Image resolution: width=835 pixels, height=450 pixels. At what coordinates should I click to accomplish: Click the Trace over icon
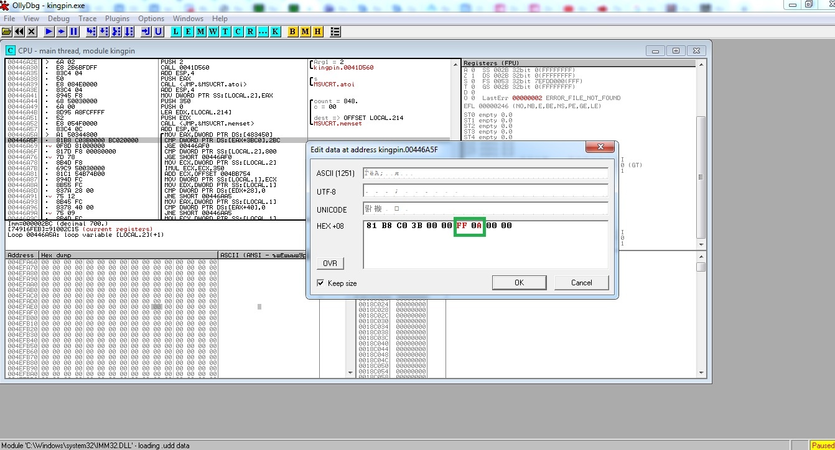pos(129,32)
